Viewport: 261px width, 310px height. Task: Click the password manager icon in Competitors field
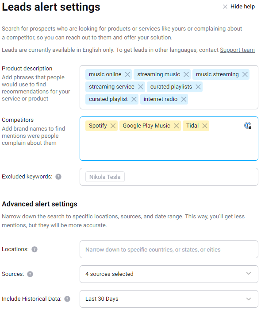pos(248,125)
